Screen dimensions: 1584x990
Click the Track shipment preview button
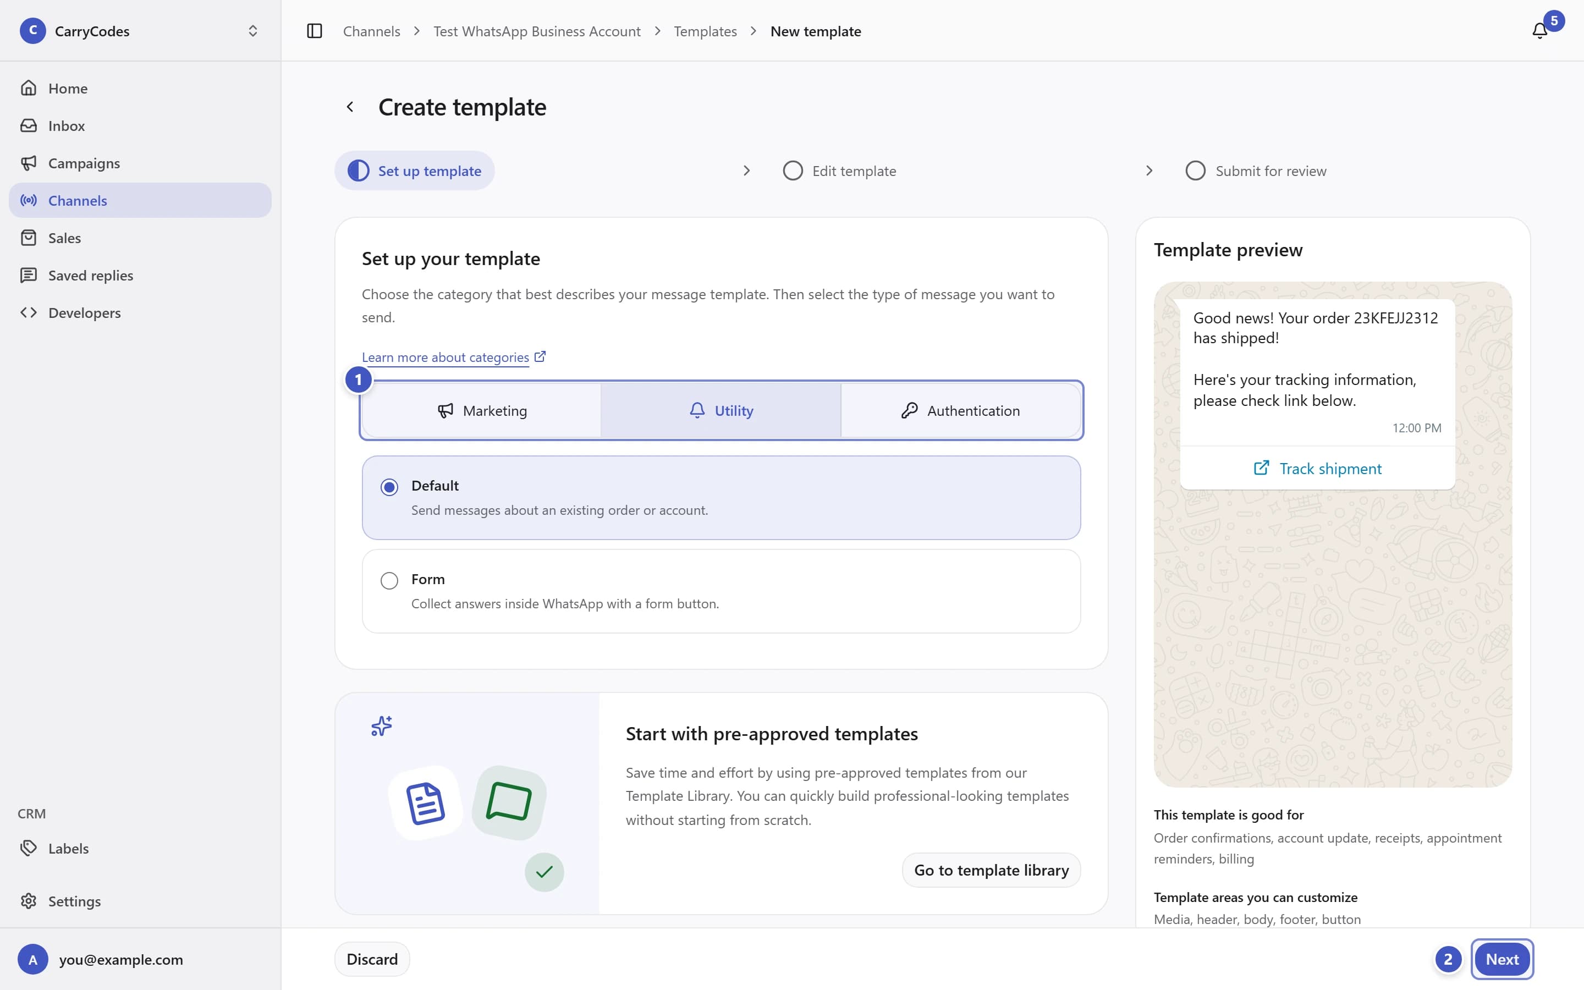[1317, 468]
